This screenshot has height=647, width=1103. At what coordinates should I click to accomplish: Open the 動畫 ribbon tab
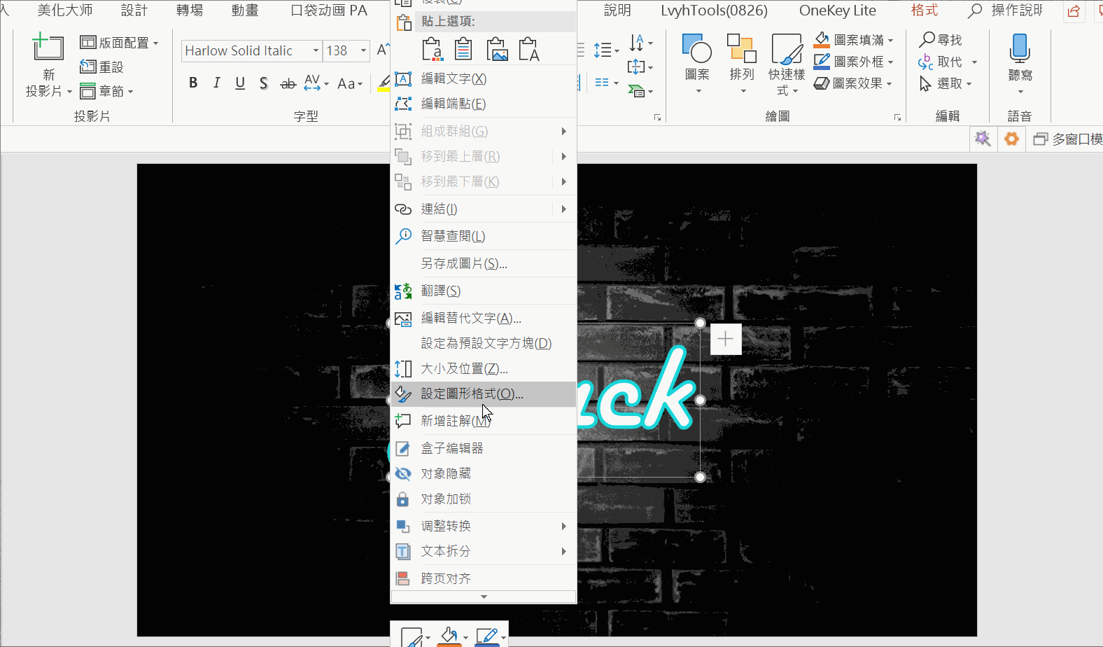pyautogui.click(x=245, y=11)
